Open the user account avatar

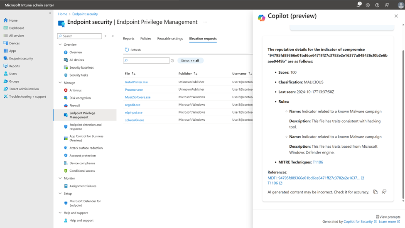[x=401, y=5]
